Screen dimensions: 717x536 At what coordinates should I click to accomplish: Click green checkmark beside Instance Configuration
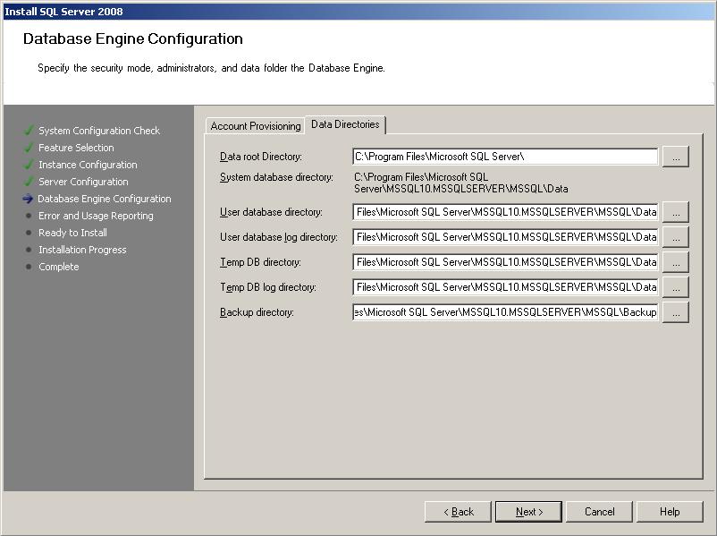(29, 165)
